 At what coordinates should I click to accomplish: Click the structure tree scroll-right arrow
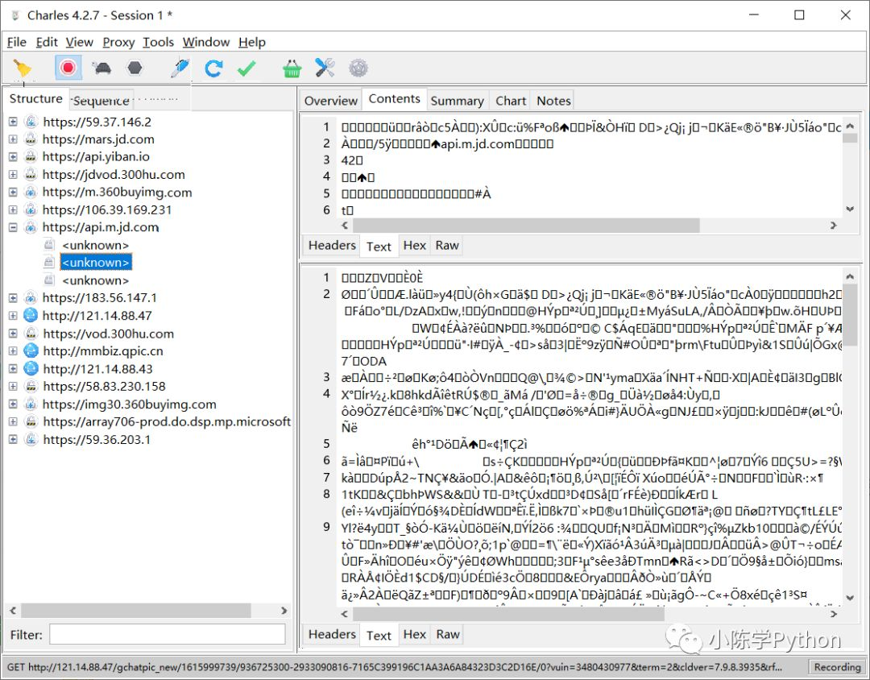tap(284, 611)
